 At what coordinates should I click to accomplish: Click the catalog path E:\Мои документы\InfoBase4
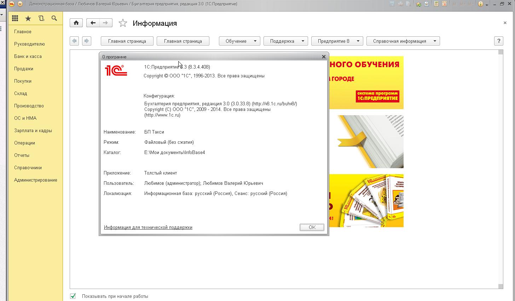[175, 152]
